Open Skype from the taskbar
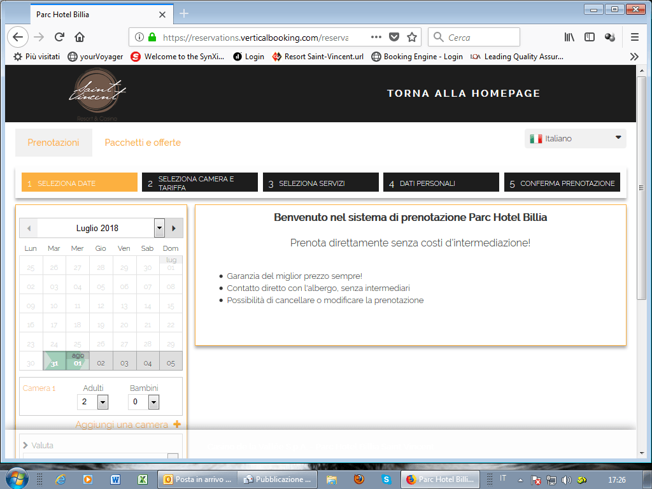This screenshot has width=652, height=489. pos(386,479)
